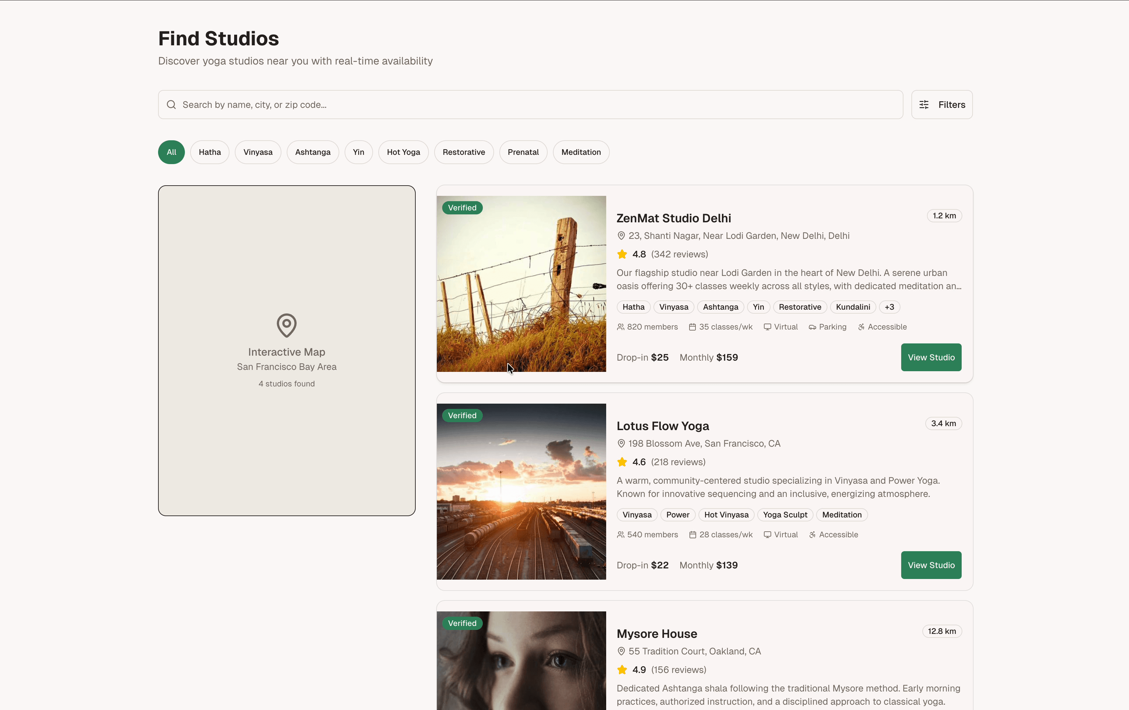This screenshot has height=710, width=1129.
Task: Select the Restorative style tag on ZenMat card
Action: [x=800, y=307]
